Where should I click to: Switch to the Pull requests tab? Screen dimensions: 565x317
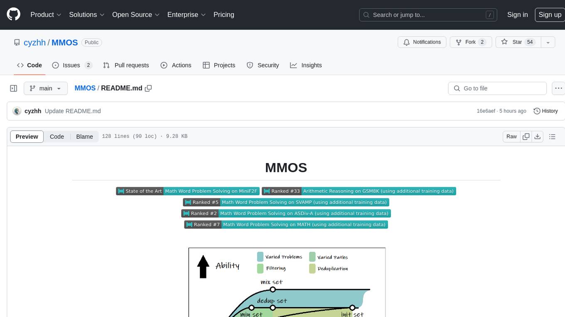[126, 65]
